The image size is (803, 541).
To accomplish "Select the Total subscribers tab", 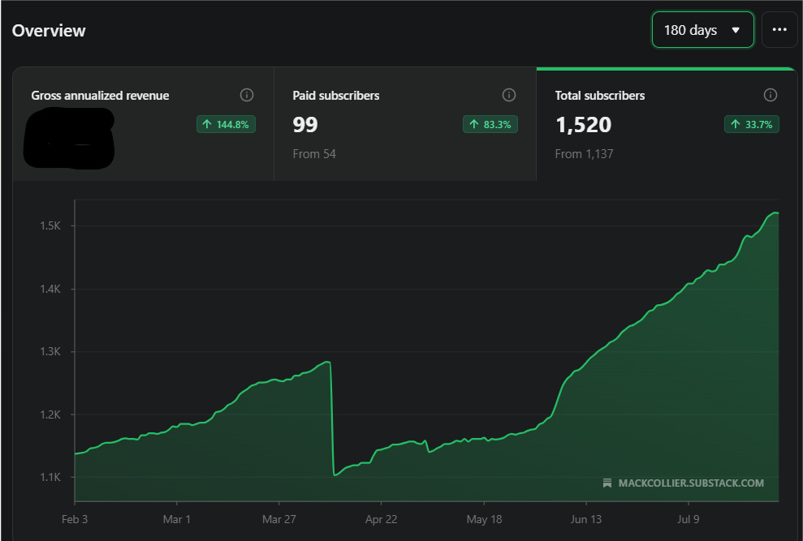I will 667,124.
